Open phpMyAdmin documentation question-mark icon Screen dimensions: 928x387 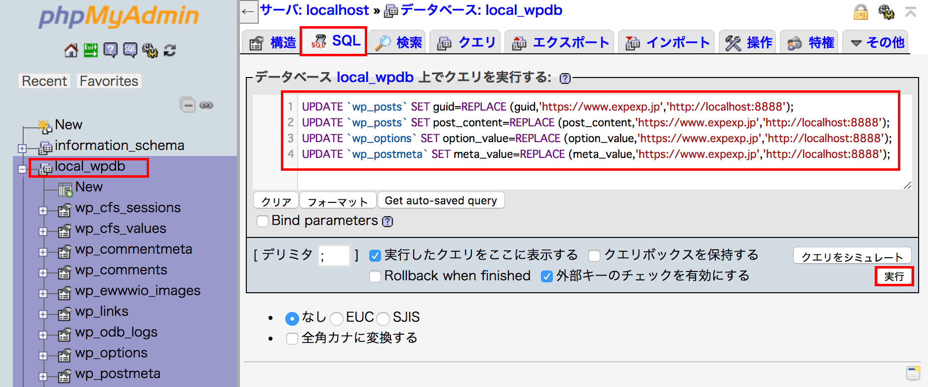111,50
